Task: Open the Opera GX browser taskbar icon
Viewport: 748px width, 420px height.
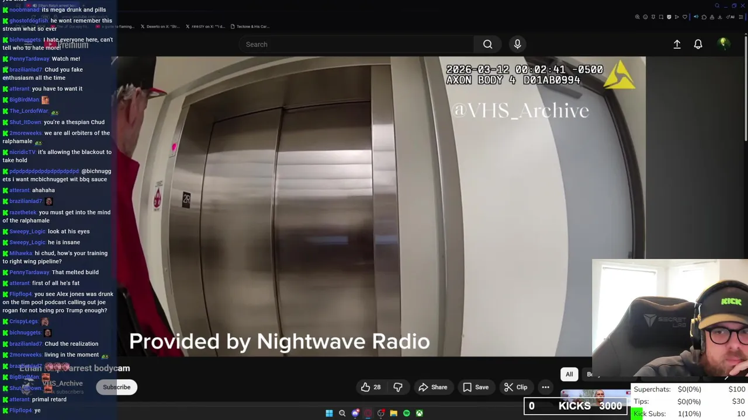Action: click(x=368, y=413)
